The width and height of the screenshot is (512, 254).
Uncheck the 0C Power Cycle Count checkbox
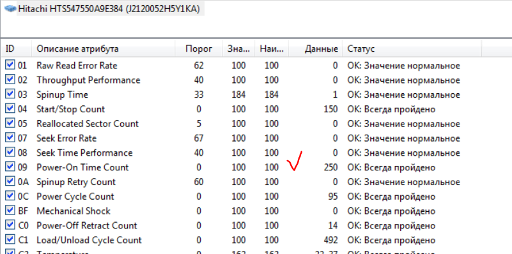click(10, 196)
